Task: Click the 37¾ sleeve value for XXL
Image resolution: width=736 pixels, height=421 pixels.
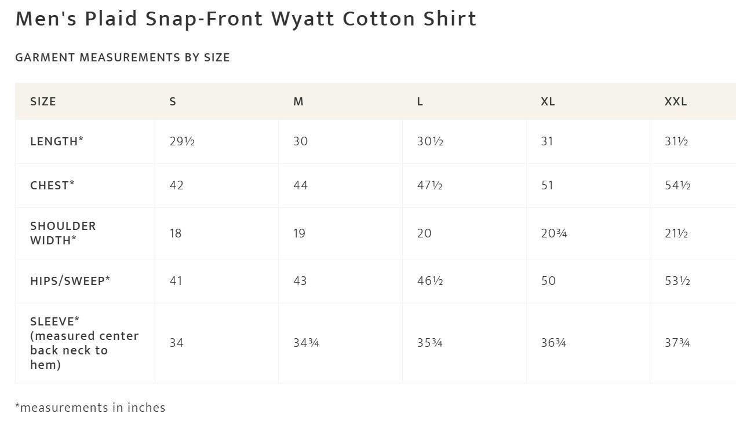Action: point(677,343)
